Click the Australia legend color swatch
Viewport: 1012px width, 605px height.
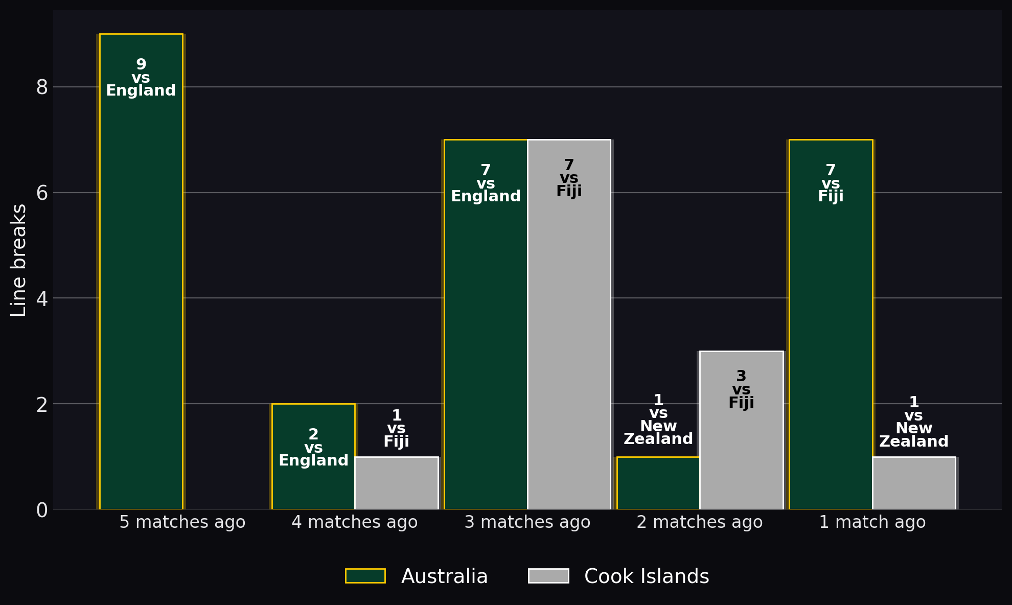tap(365, 576)
